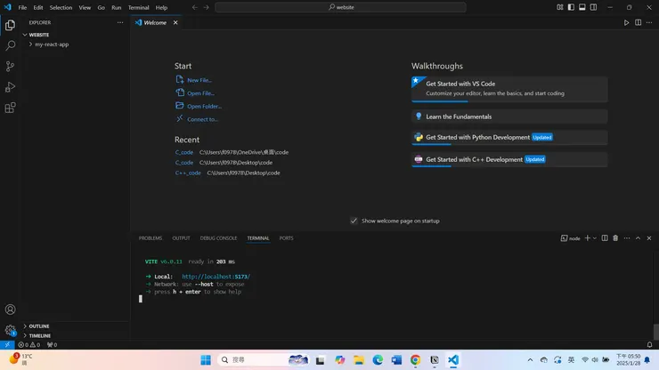Click New File... link
Viewport: 659px width, 370px height.
coord(199,80)
